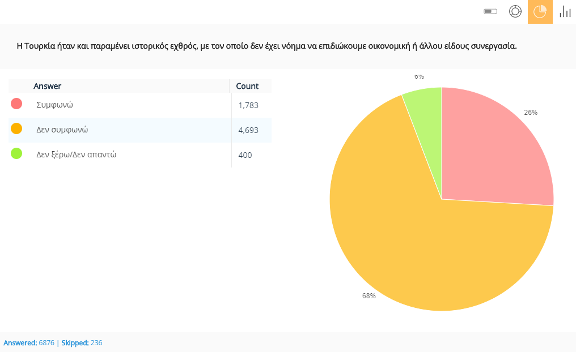Switch to the progress bar chart view
Screen dimensions: 576x352
point(490,12)
